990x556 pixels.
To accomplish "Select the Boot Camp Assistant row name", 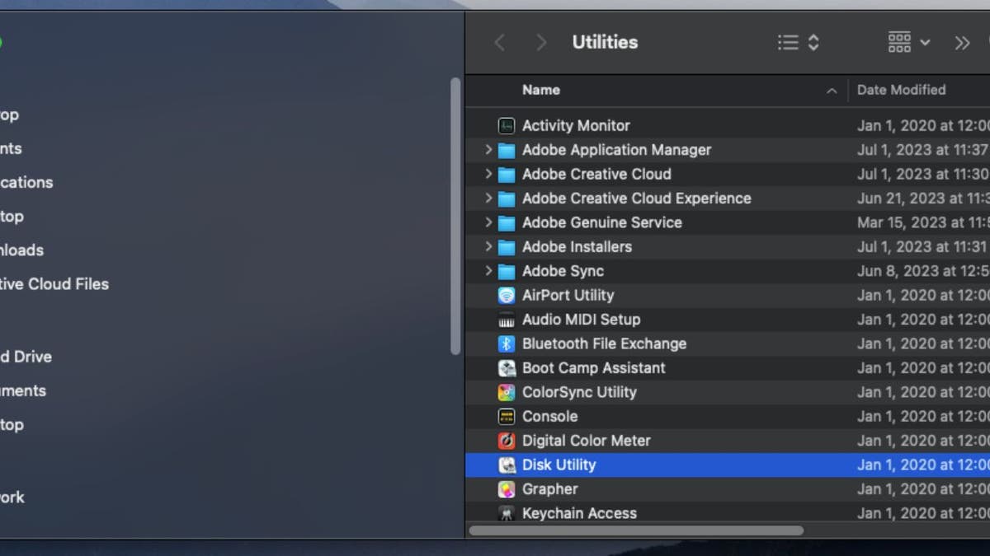I will pos(593,368).
